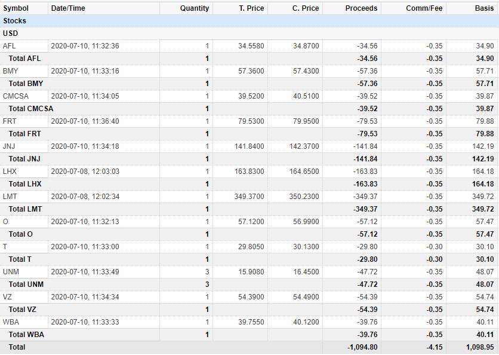The height and width of the screenshot is (355, 499).
Task: Click JNJ trade time 2020-07-10, 11:34:18
Action: [85, 146]
